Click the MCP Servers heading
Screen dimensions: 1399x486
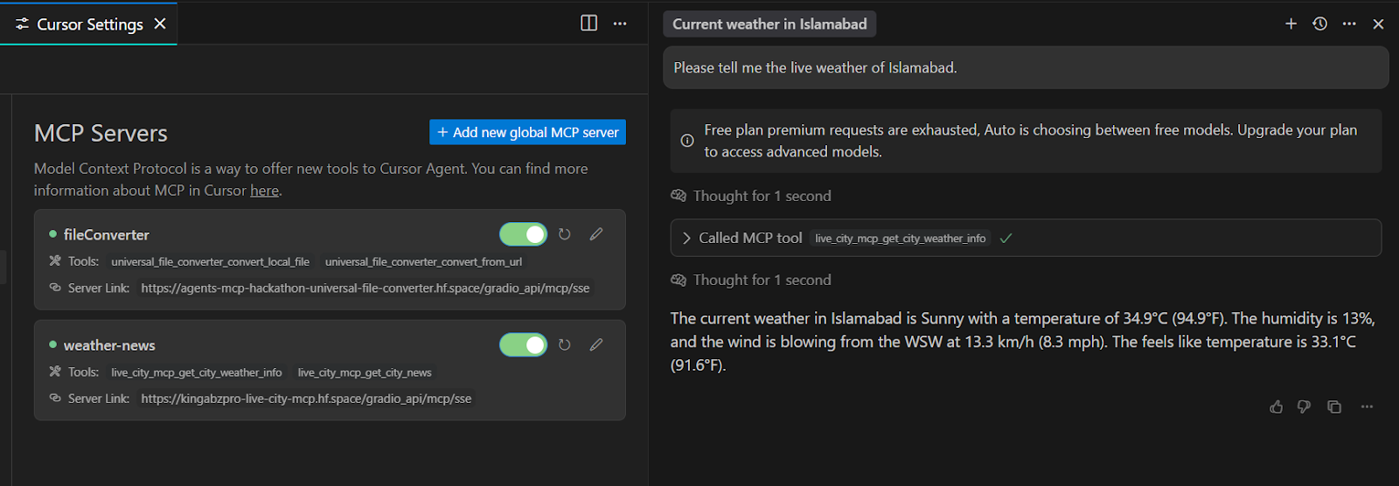pos(101,133)
